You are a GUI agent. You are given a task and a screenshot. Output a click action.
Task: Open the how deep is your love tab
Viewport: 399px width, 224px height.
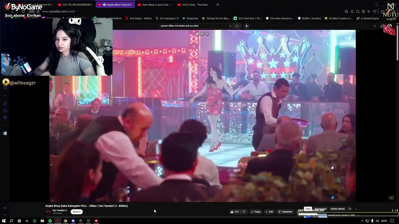(155, 5)
